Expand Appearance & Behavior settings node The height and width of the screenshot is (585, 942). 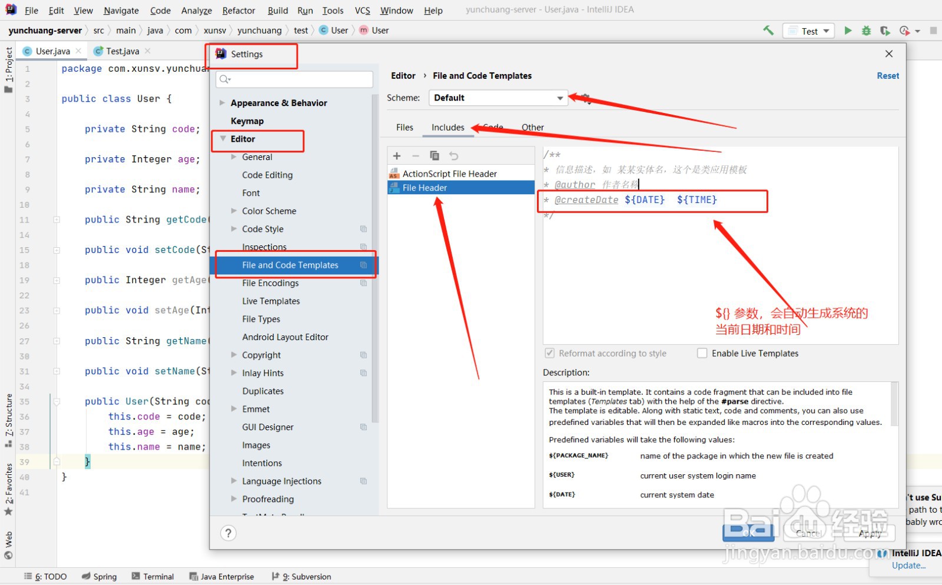(x=222, y=103)
